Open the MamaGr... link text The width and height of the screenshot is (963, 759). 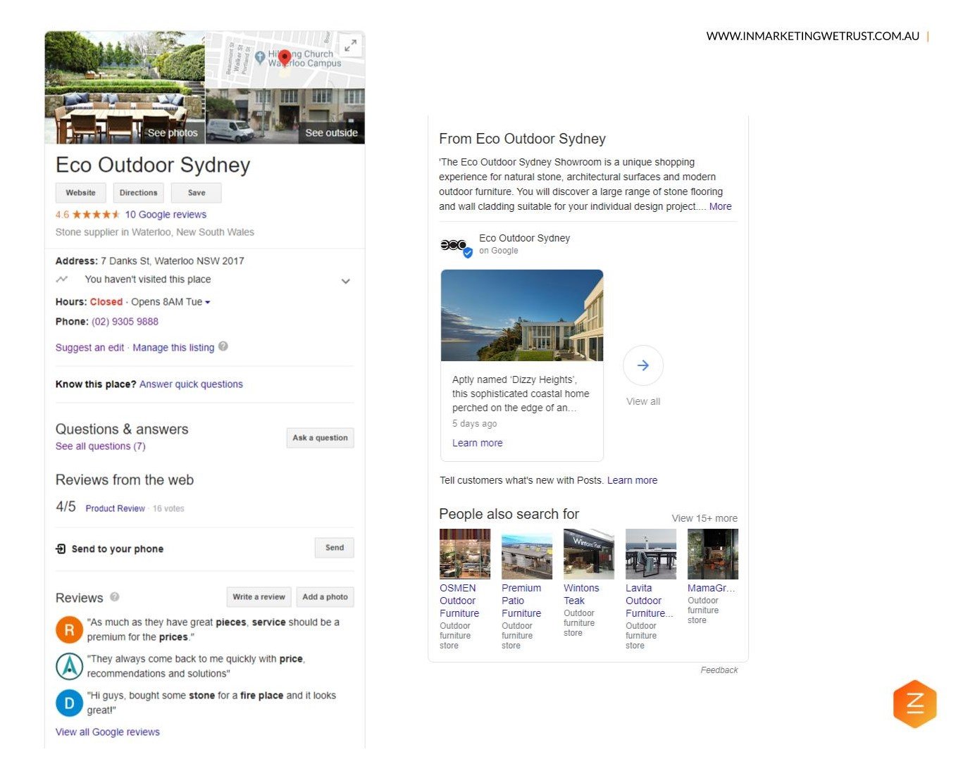(711, 589)
